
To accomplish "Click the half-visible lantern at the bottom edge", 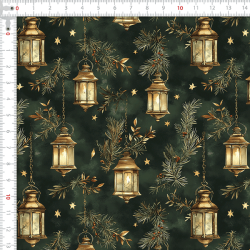I will tap(85, 241).
